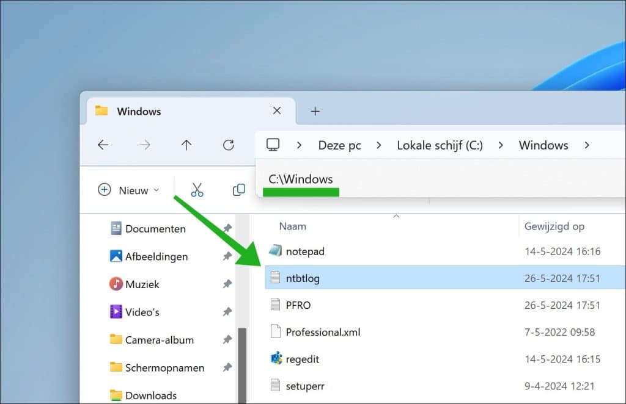626x404 pixels.
Task: Click date 7-5-2022 09:58
Action: 559,332
